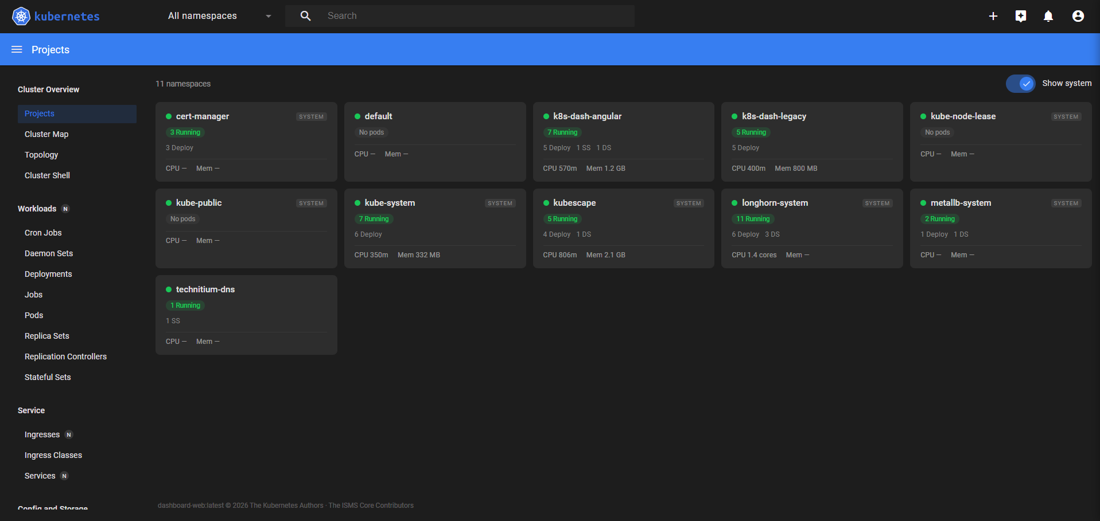Image resolution: width=1100 pixels, height=521 pixels.
Task: Click the search magnifier icon
Action: [306, 16]
